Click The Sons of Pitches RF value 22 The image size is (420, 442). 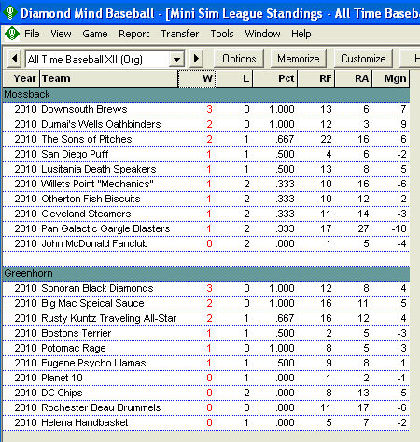tap(326, 139)
